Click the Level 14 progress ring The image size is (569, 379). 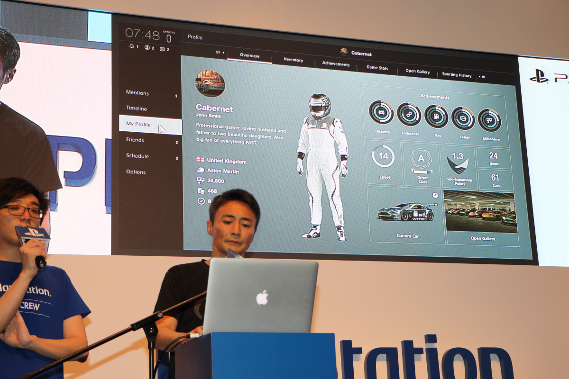point(383,156)
